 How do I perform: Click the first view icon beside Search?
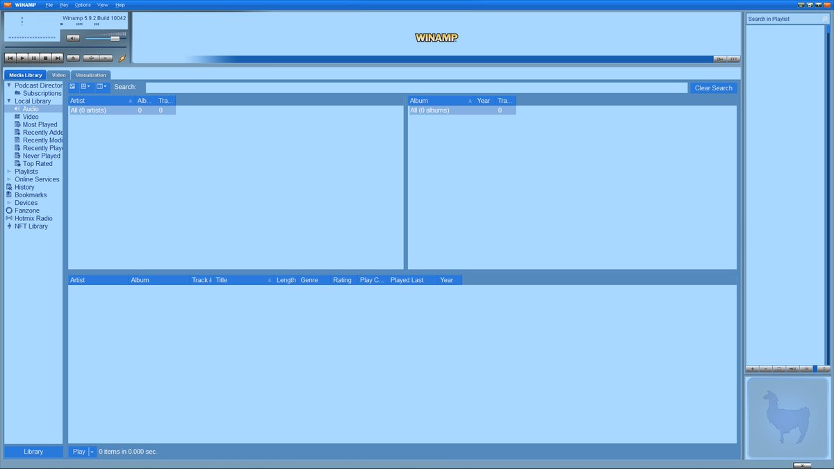pyautogui.click(x=72, y=87)
